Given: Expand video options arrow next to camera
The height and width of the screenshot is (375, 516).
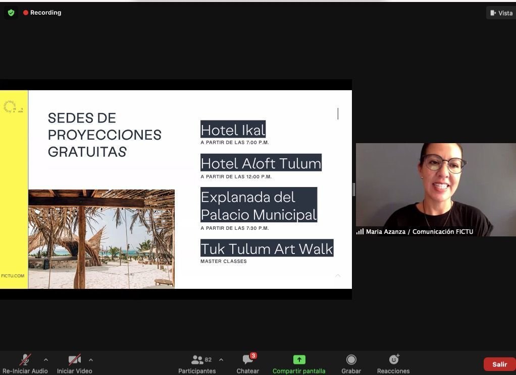Looking at the screenshot, I should pyautogui.click(x=91, y=360).
